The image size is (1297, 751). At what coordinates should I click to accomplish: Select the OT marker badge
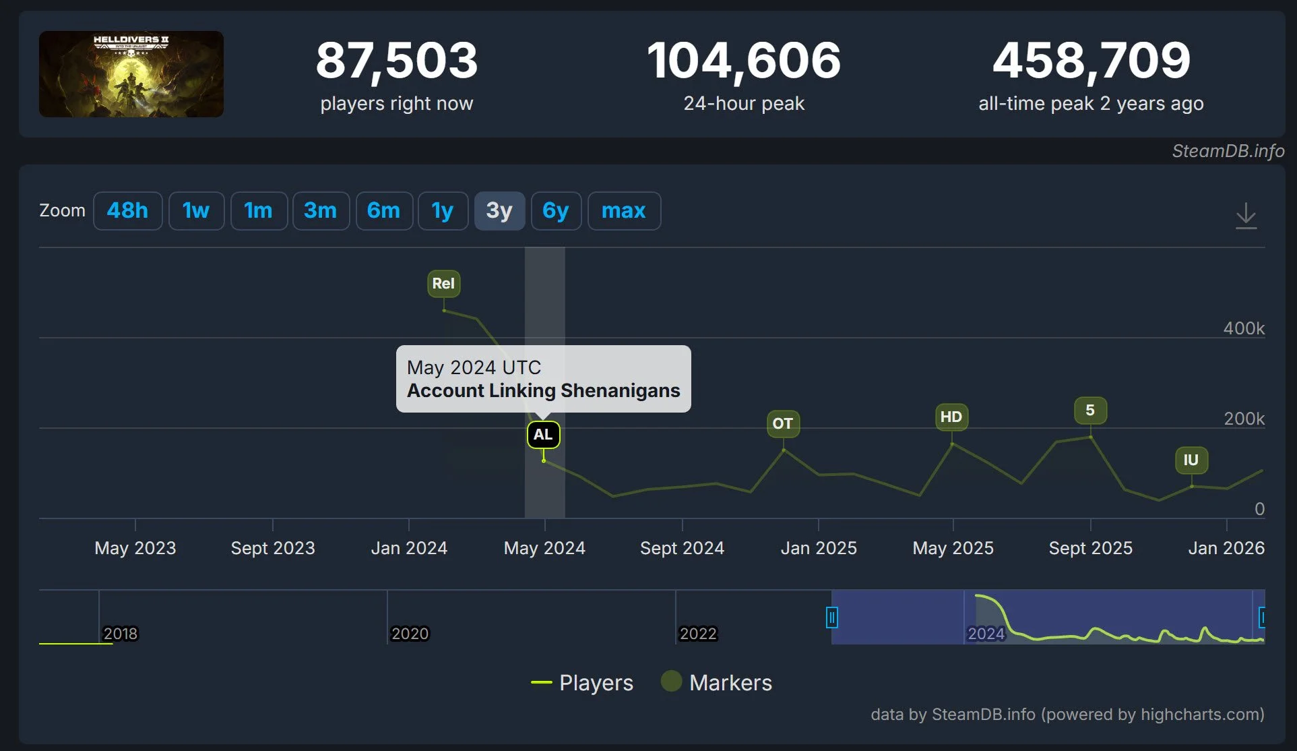pyautogui.click(x=782, y=424)
